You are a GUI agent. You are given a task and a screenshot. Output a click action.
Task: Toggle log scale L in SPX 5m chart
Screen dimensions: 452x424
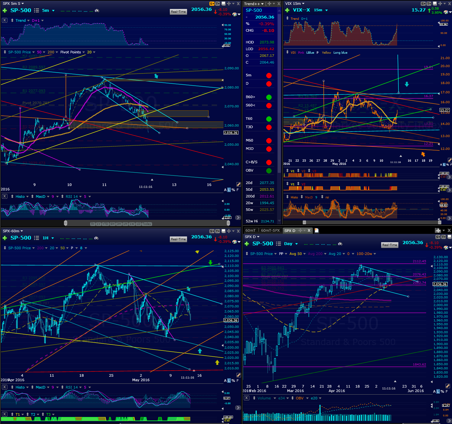(229, 190)
